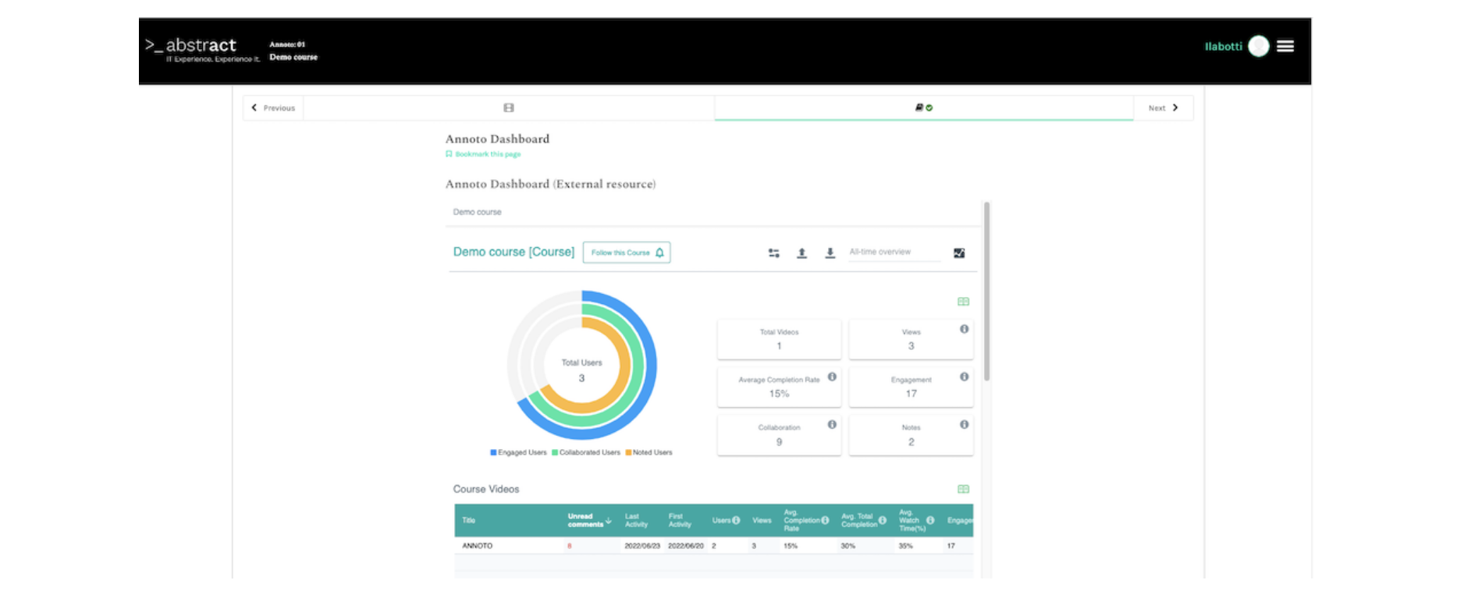Click the Follow this Course button
1464x605 pixels.
[627, 253]
